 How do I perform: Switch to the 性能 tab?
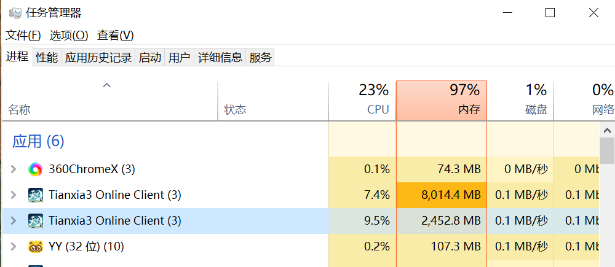coord(47,58)
